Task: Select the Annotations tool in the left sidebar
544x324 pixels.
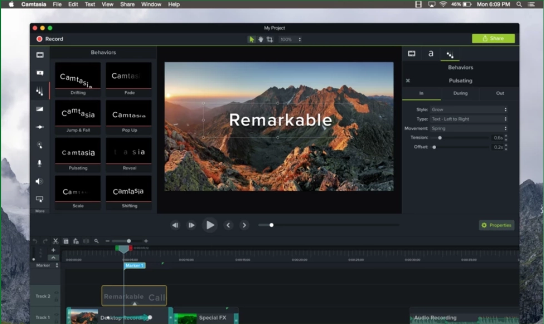Action: point(39,73)
